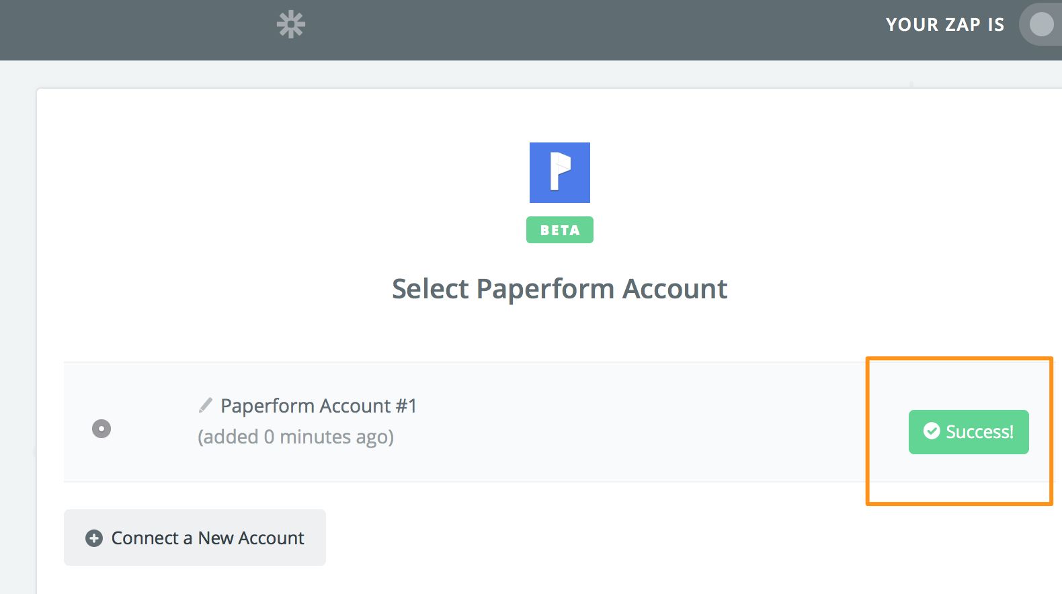This screenshot has height=594, width=1062.
Task: Click the pencil icon to rename account
Action: point(206,405)
